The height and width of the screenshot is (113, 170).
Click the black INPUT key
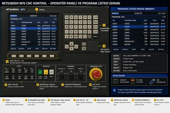(x=96, y=37)
